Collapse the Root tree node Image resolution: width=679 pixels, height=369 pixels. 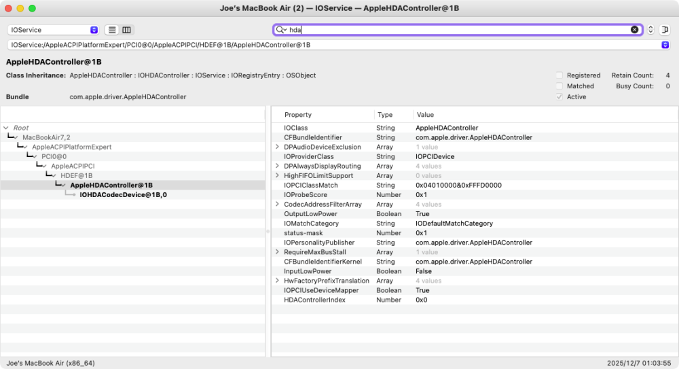6,128
